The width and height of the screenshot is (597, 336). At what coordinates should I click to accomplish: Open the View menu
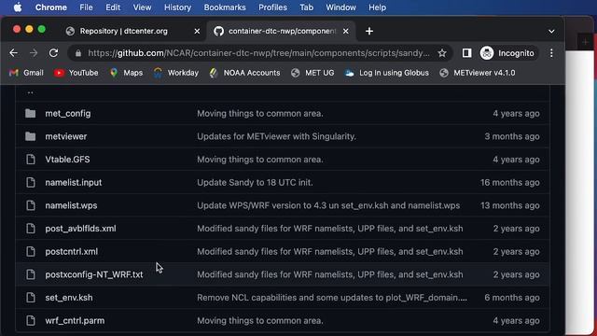point(142,7)
